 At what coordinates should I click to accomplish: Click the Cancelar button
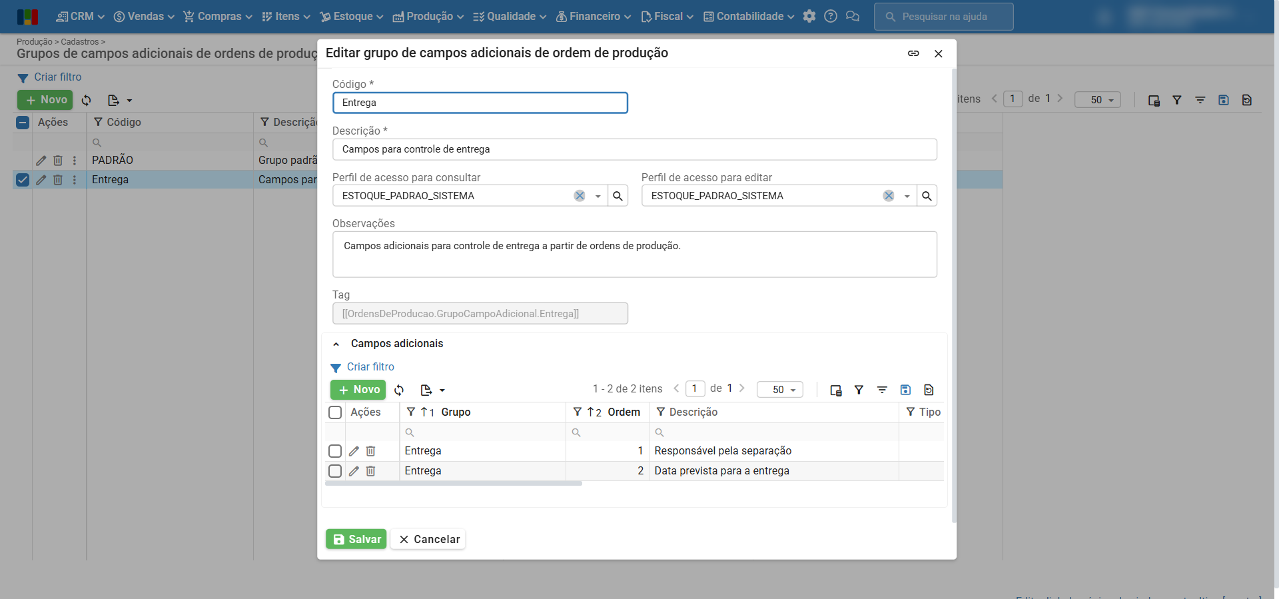point(428,539)
